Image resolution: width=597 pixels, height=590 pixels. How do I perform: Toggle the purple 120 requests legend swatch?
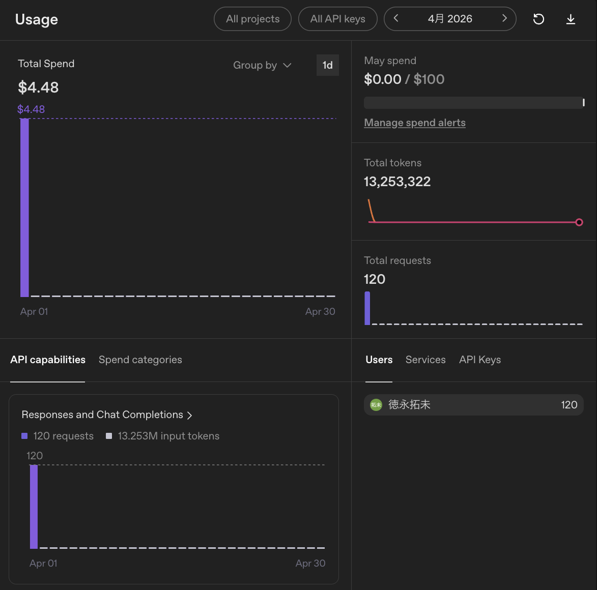click(x=24, y=436)
